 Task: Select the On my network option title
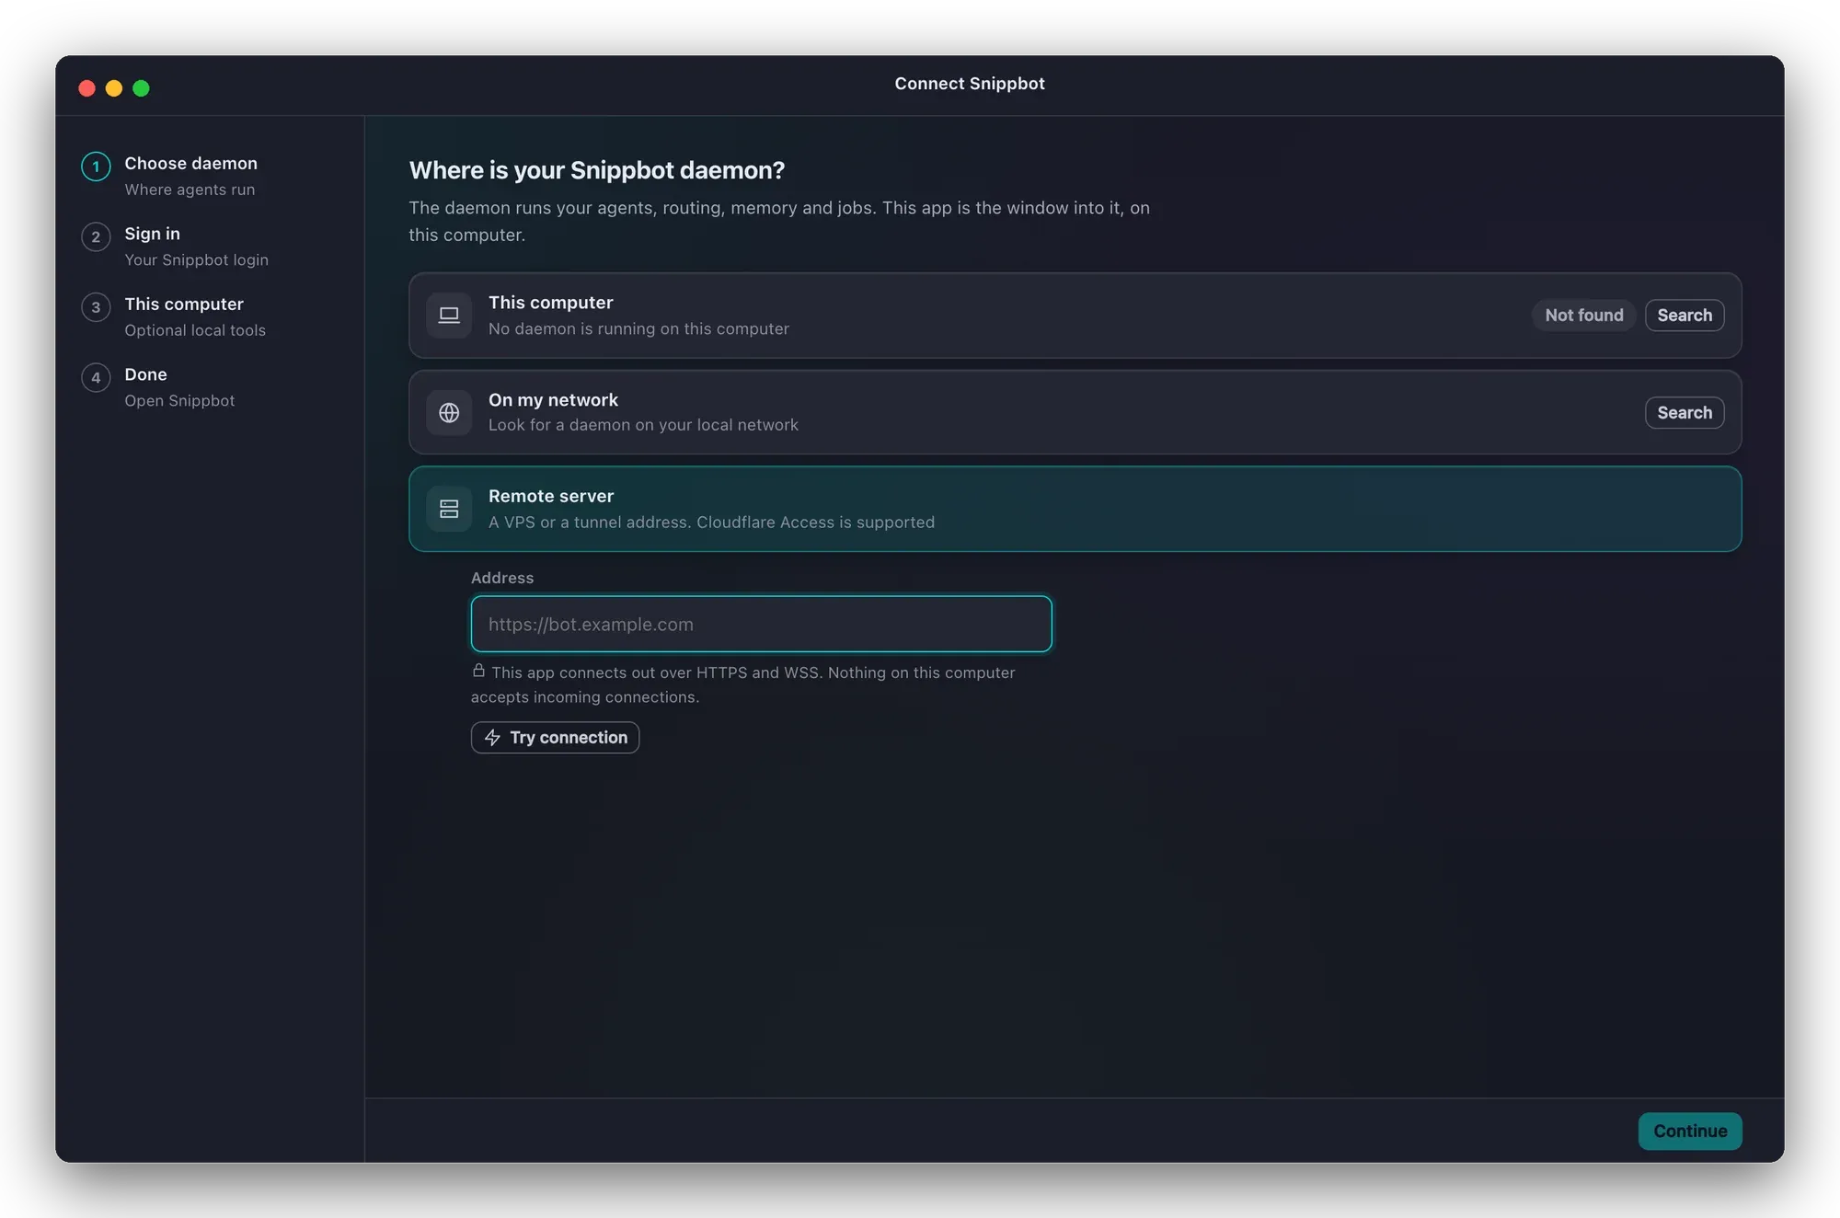tap(553, 400)
